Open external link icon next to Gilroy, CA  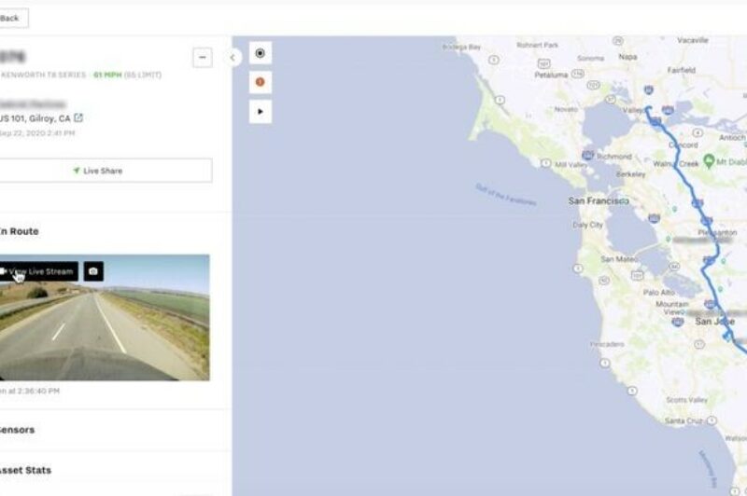click(78, 117)
